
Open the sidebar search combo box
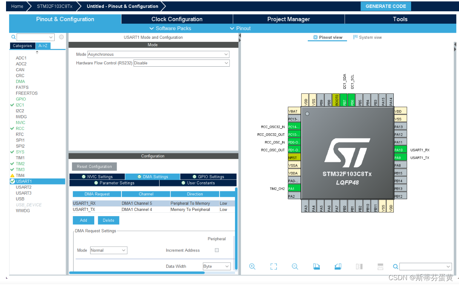[x=35, y=37]
